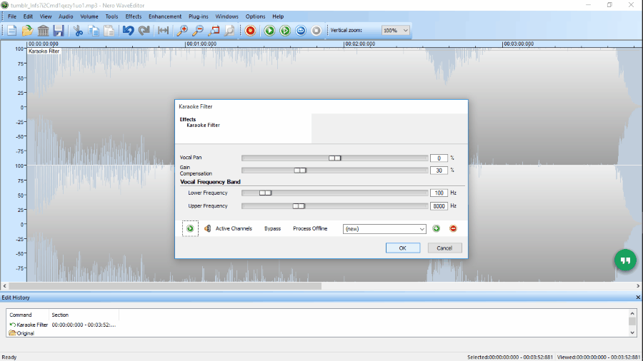Open the Tools menu
Image resolution: width=643 pixels, height=361 pixels.
tap(111, 16)
